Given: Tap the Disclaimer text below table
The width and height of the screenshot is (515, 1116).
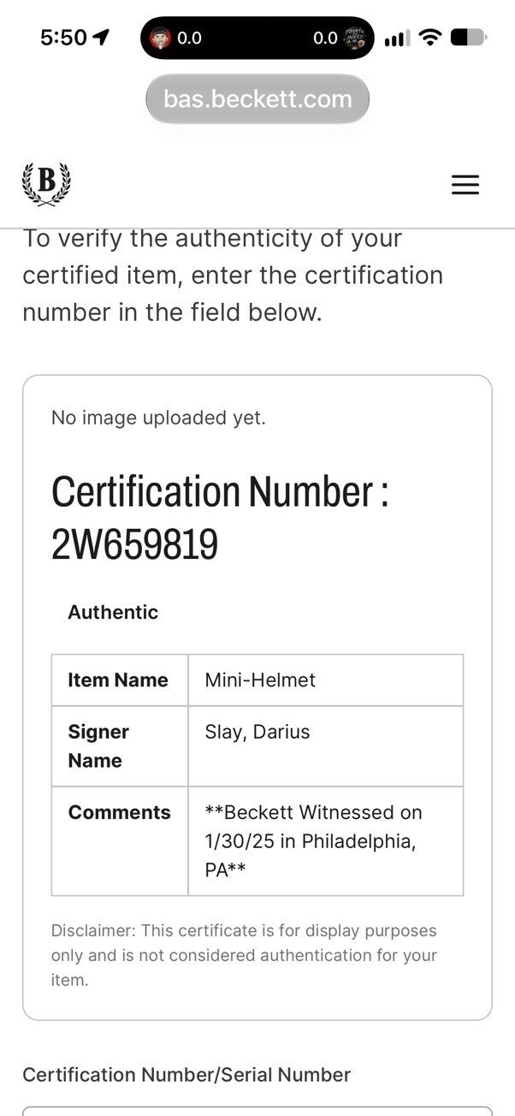Looking at the screenshot, I should (x=244, y=955).
